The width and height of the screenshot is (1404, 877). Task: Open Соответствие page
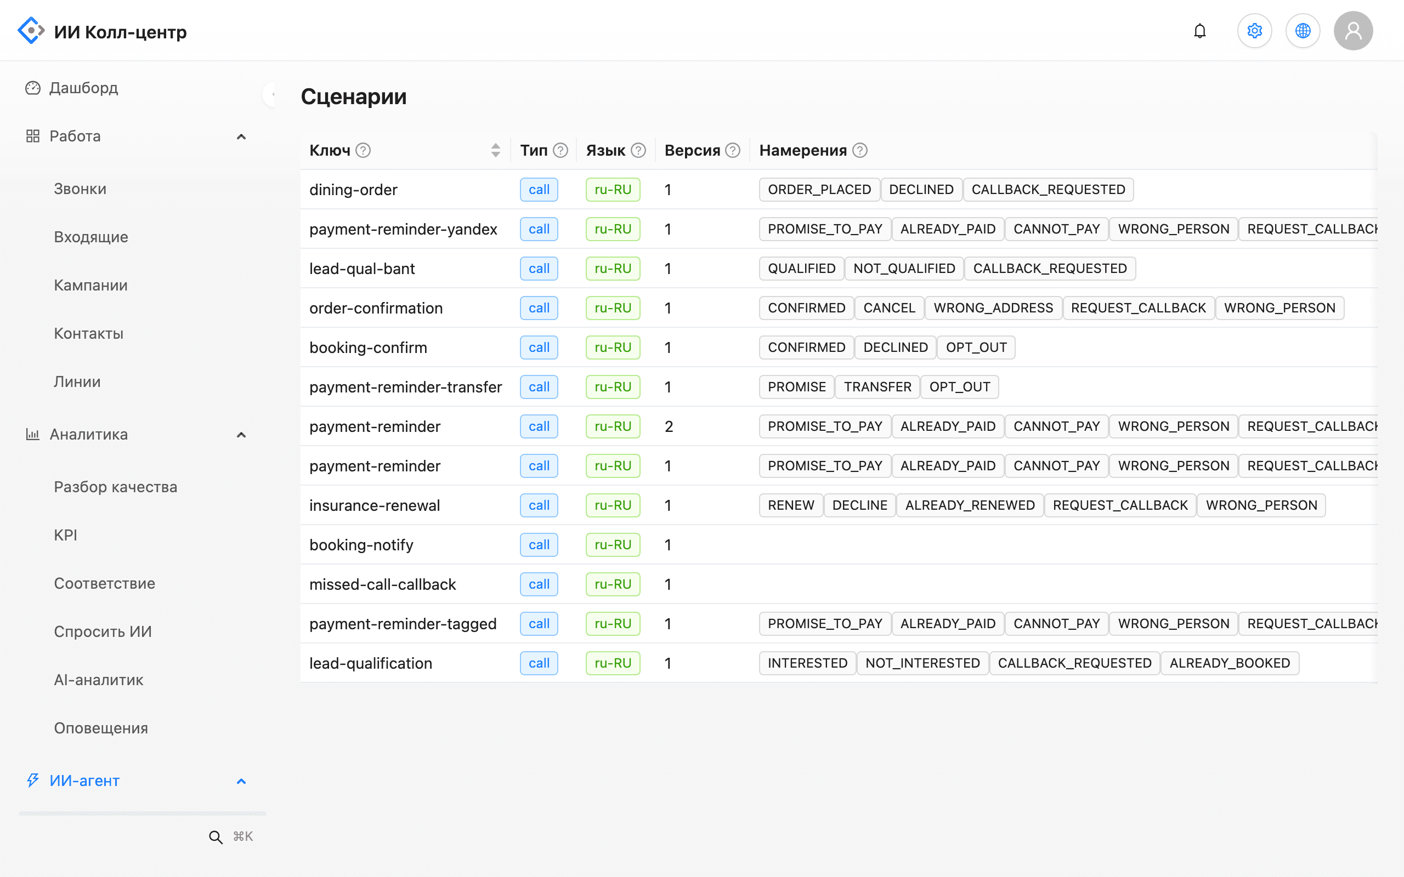point(104,583)
